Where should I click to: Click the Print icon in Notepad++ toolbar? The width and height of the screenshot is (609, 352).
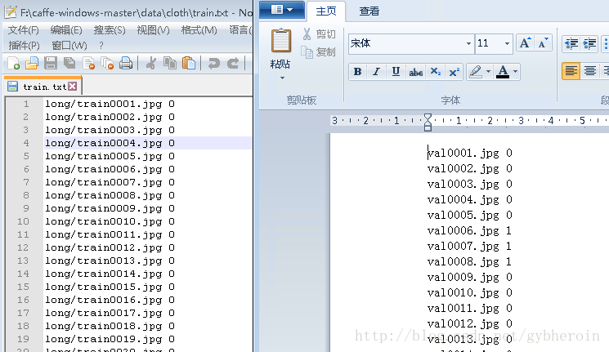(x=126, y=63)
